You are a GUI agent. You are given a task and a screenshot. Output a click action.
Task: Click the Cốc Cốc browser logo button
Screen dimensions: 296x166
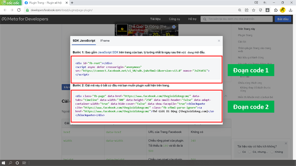(11, 3)
